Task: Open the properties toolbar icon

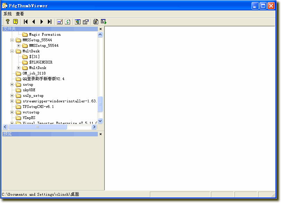Action: [86, 21]
